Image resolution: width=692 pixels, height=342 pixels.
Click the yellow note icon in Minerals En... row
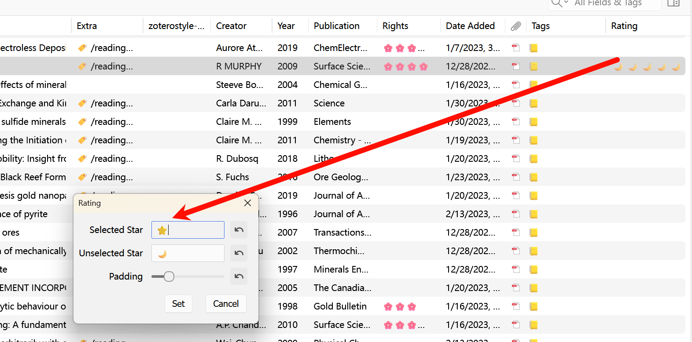coord(534,269)
